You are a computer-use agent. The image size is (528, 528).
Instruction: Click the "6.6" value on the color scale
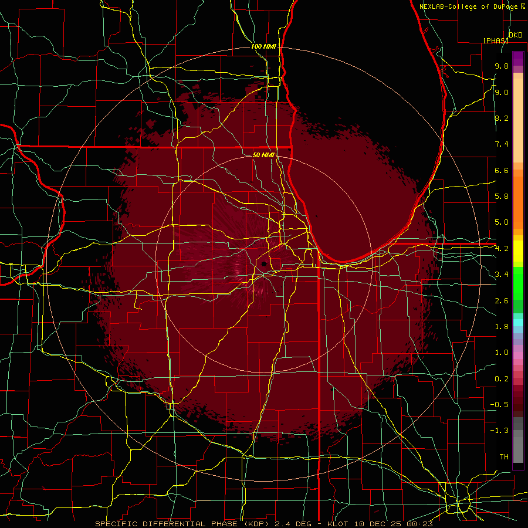502,171
